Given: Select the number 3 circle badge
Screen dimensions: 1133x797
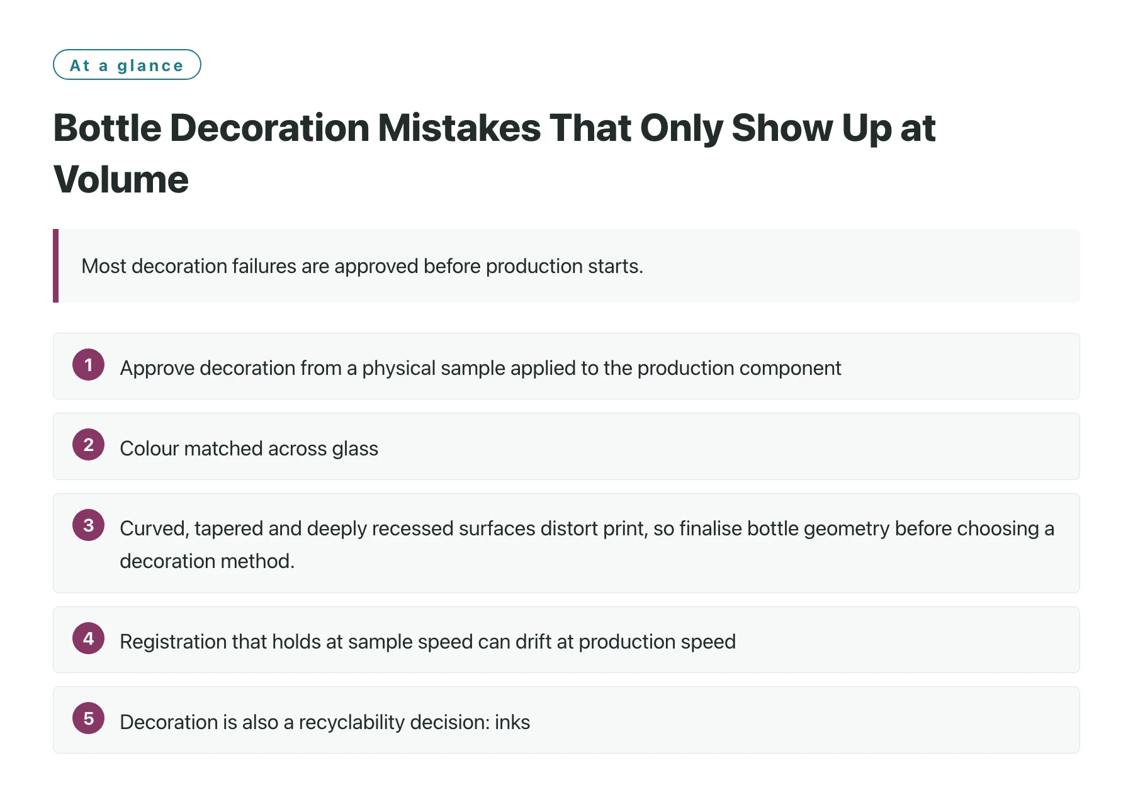Looking at the screenshot, I should pos(88,525).
